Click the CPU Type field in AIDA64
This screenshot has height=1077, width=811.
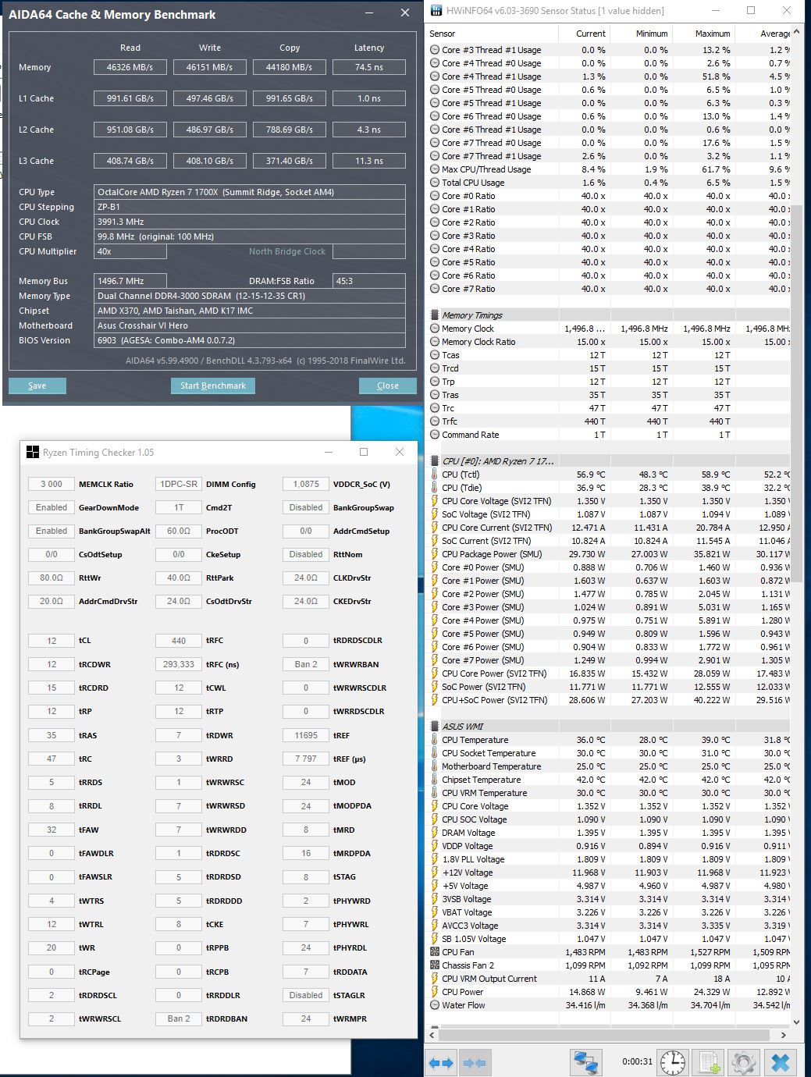[250, 192]
